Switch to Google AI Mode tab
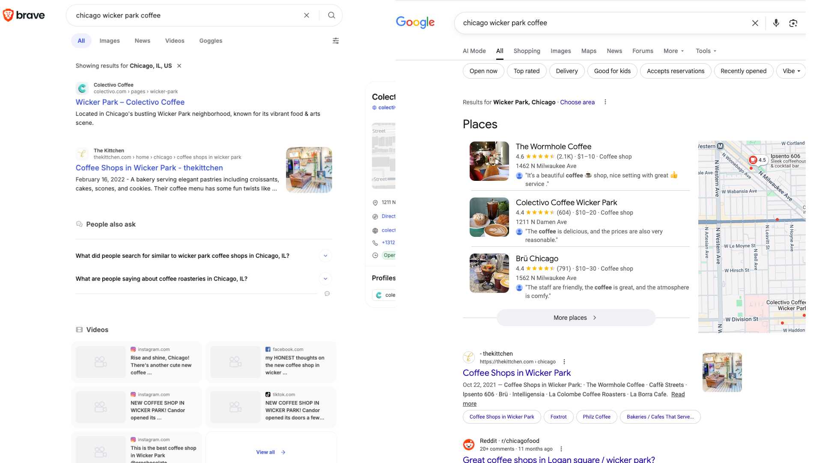Viewport: 822px width, 463px height. point(474,51)
